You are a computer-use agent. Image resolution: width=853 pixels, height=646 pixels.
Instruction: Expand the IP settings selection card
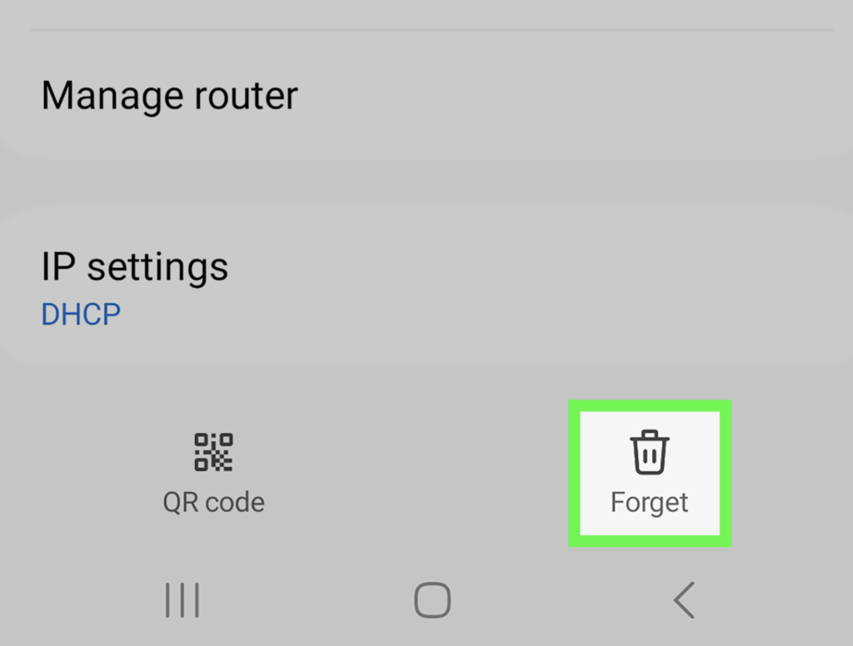(426, 287)
